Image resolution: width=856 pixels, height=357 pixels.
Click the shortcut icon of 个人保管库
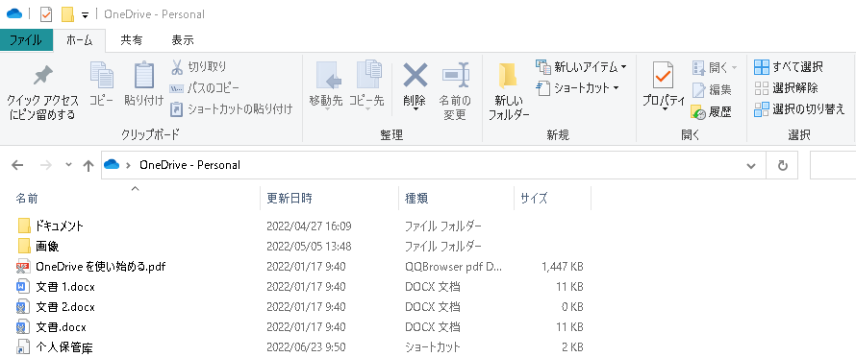(x=23, y=346)
